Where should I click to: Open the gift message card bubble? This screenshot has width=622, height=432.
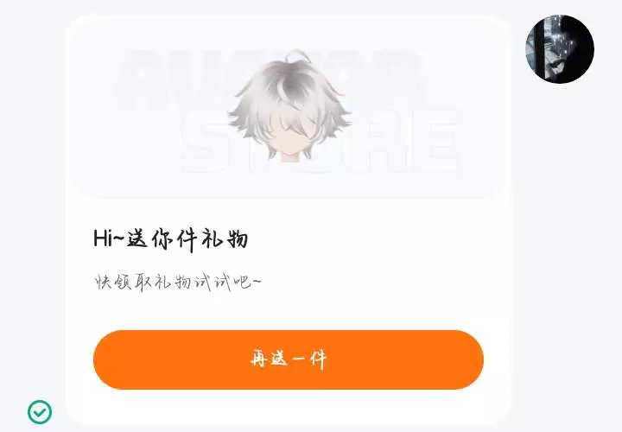[289, 219]
